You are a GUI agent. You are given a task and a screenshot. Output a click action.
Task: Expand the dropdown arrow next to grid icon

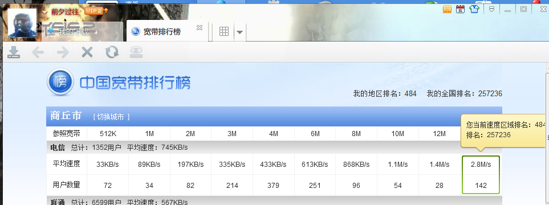click(x=239, y=32)
